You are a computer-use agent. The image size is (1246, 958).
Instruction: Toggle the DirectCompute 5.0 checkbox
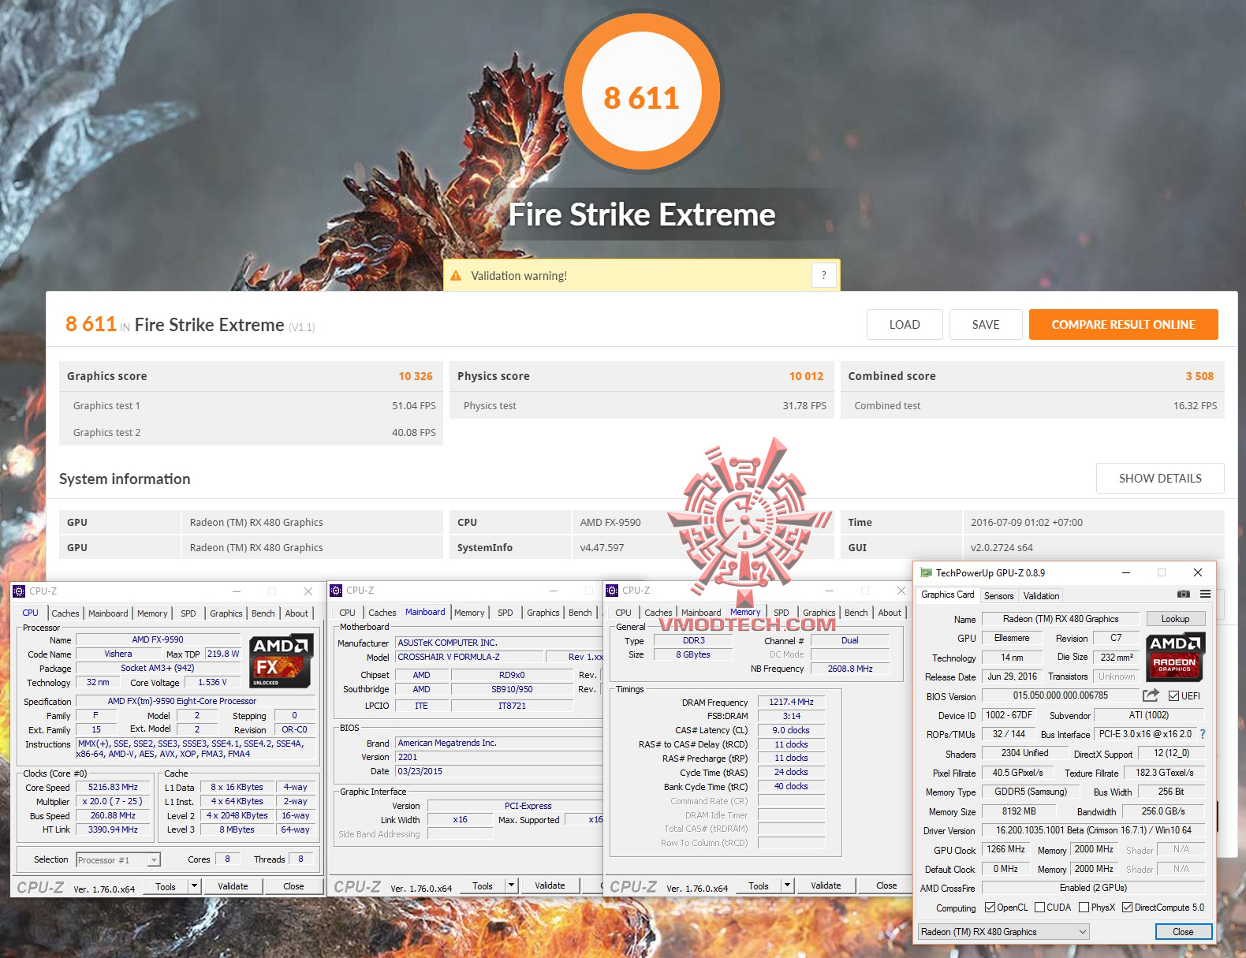tap(1128, 908)
